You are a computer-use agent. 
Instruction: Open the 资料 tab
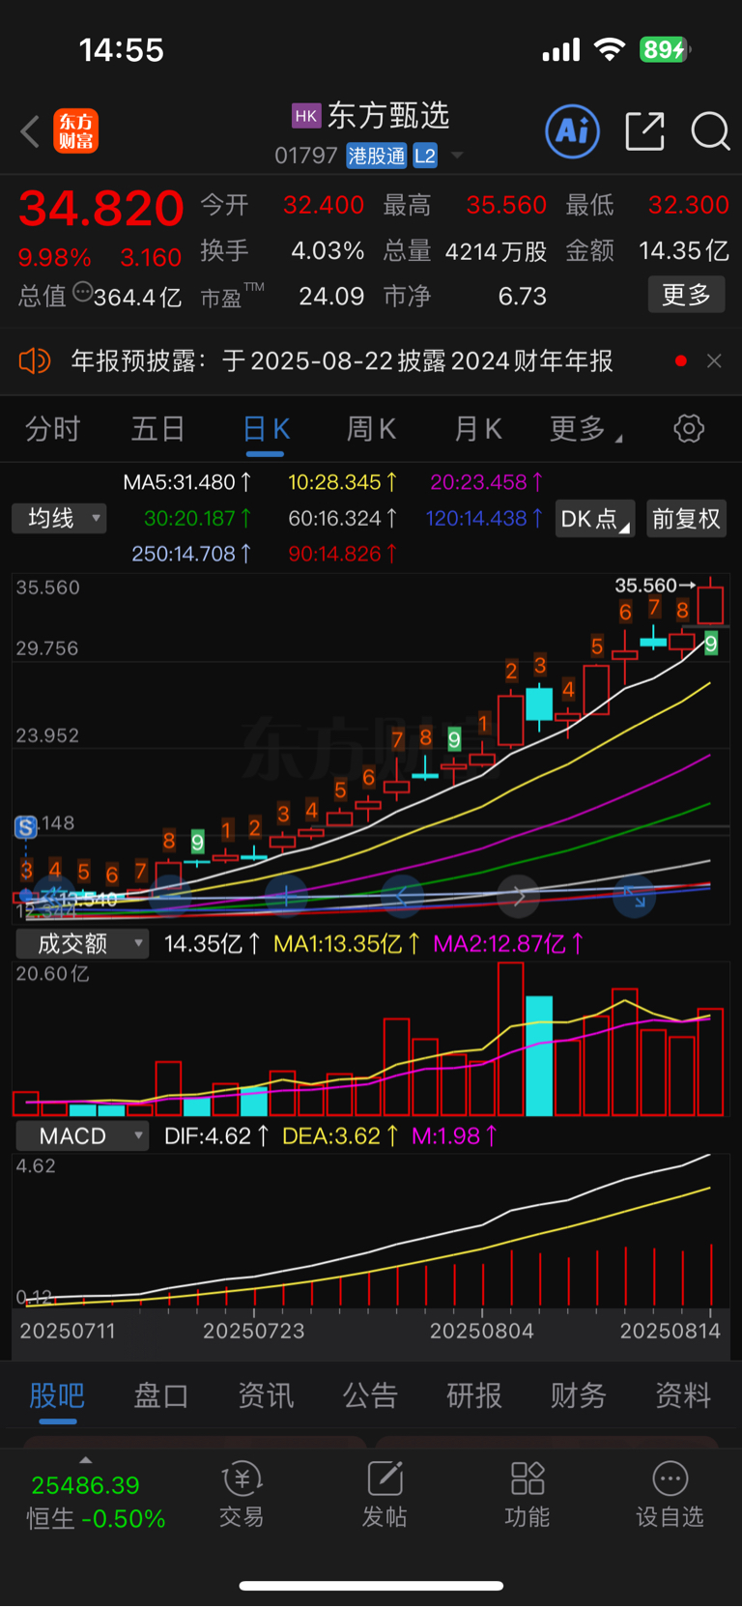tap(683, 1395)
